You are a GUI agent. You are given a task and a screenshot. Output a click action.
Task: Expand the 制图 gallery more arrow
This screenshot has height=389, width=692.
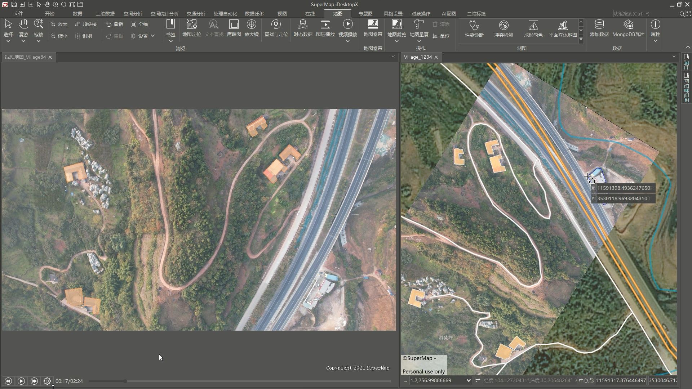coord(581,39)
